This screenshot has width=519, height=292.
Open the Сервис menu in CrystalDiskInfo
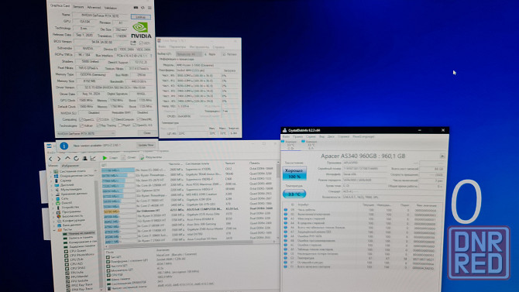click(311, 136)
